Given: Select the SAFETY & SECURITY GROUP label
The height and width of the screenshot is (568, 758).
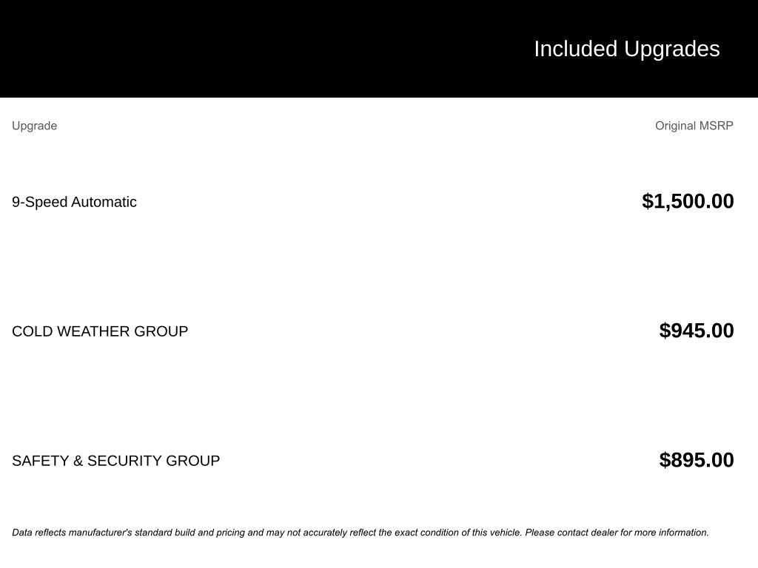Looking at the screenshot, I should coord(115,461).
